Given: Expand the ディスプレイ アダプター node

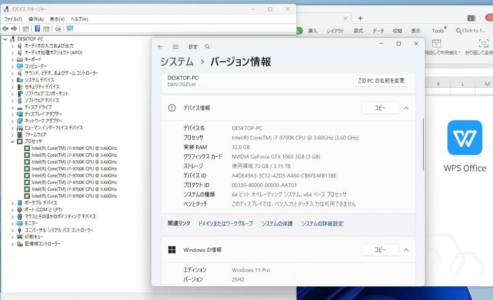Looking at the screenshot, I should tap(12, 114).
